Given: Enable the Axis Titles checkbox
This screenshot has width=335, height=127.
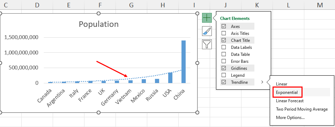Looking at the screenshot, I should (224, 33).
